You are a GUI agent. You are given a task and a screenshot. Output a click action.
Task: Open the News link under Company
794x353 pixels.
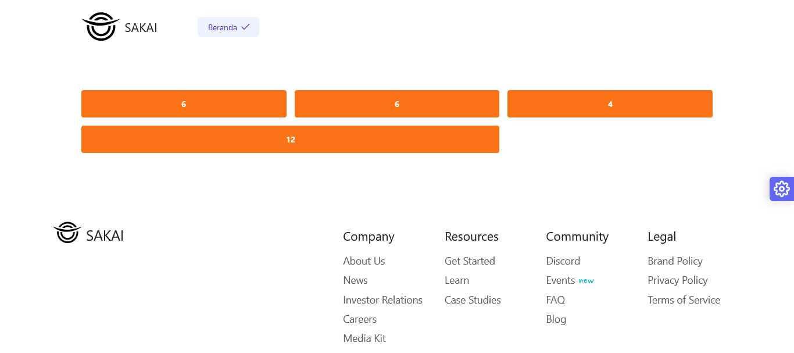[355, 280]
